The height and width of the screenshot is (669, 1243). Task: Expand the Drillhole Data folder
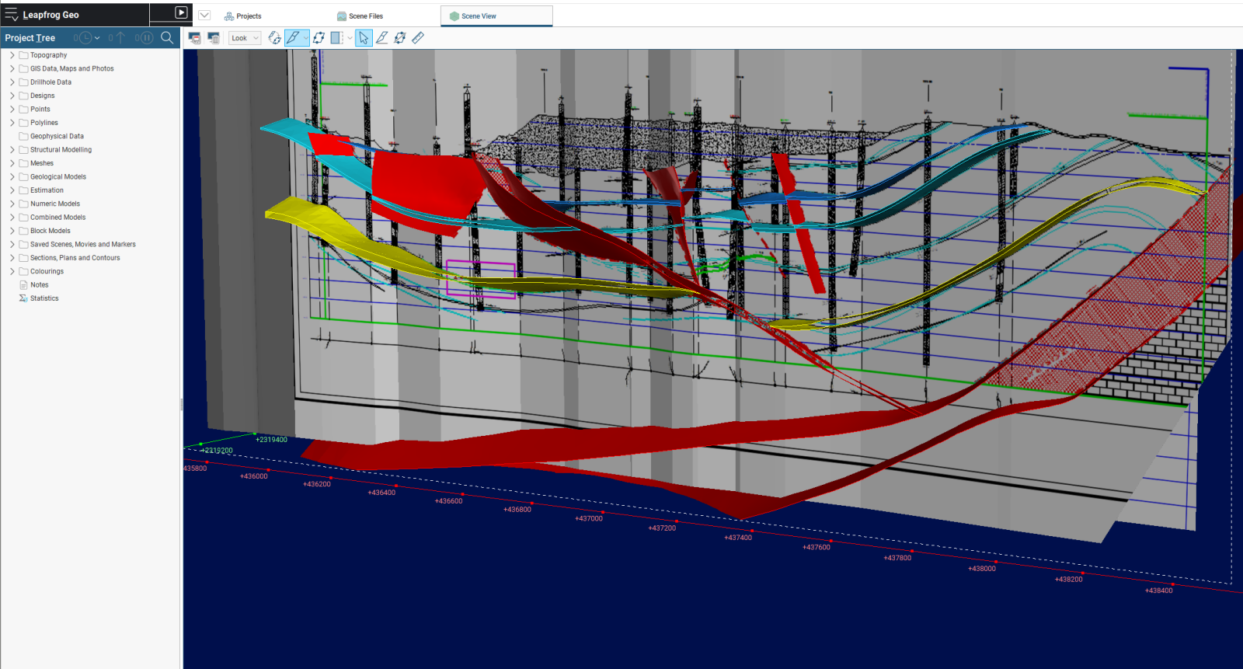coord(12,82)
